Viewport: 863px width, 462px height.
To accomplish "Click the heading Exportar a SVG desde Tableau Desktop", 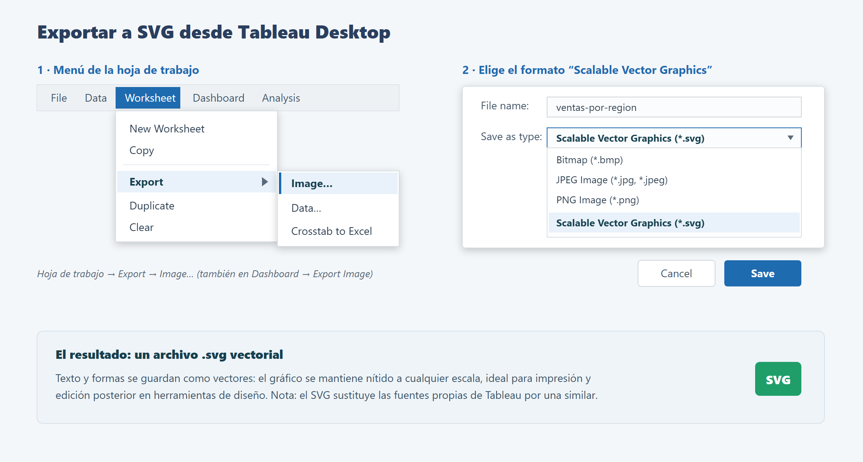I will [x=214, y=32].
